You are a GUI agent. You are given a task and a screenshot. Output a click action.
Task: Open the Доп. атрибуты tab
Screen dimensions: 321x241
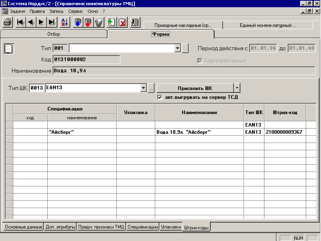(x=61, y=227)
